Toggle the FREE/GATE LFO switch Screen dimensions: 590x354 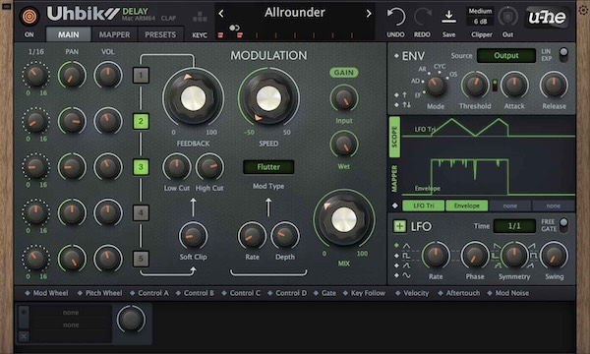click(x=563, y=225)
